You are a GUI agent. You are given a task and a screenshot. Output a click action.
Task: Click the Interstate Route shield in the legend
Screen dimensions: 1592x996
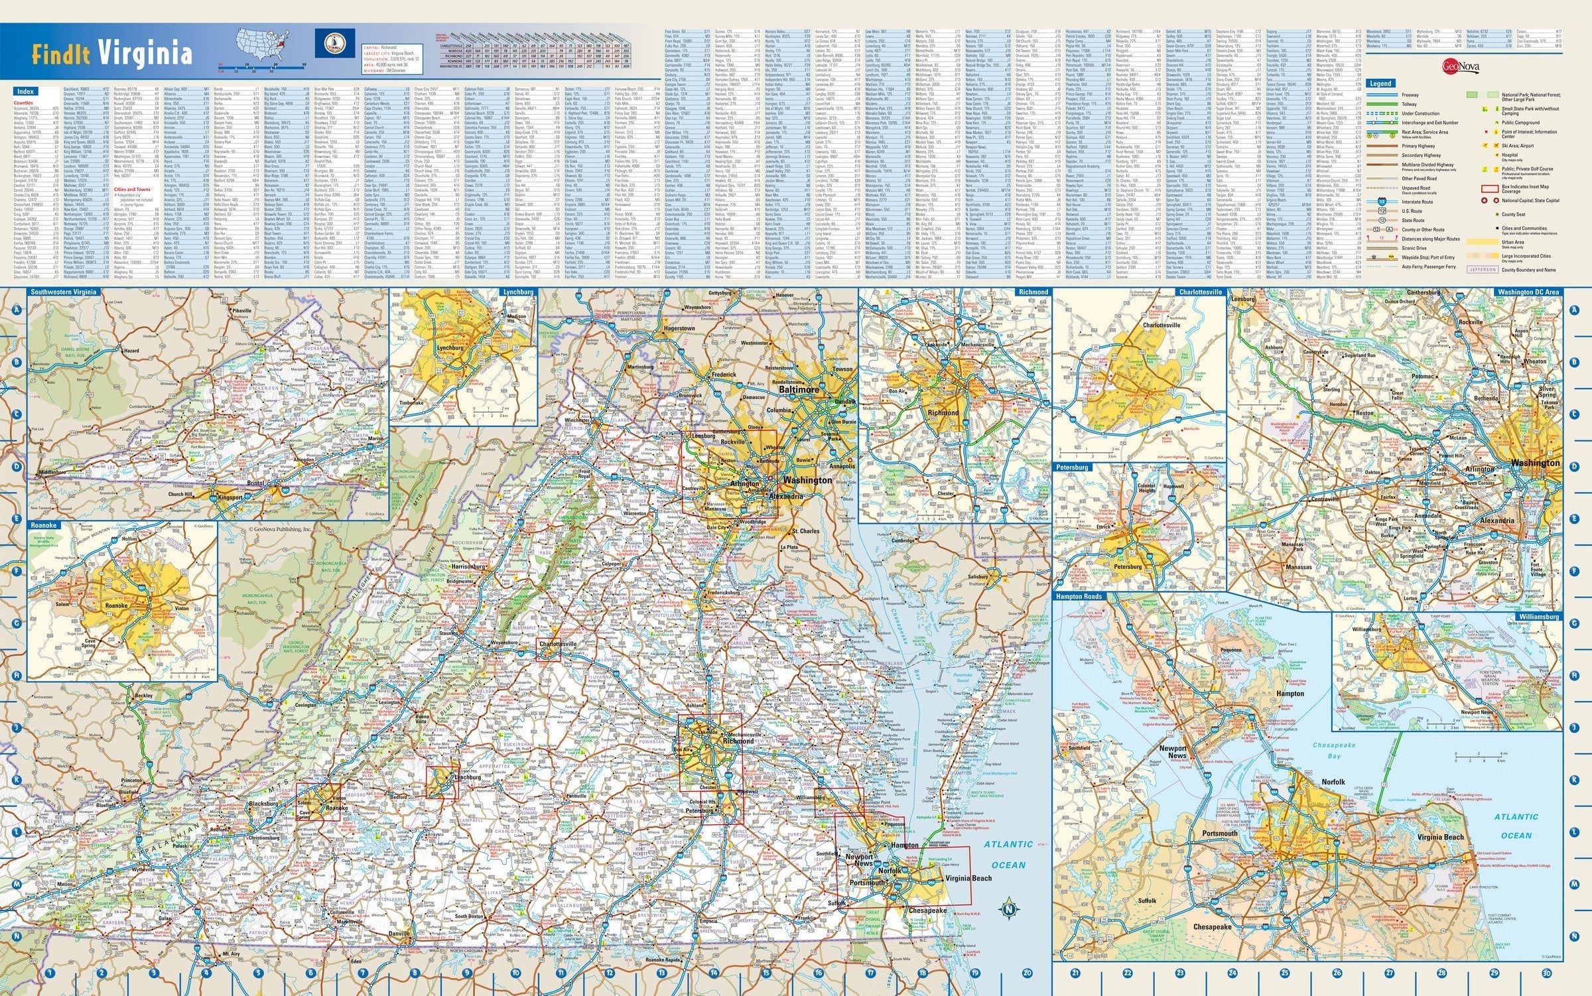(1382, 202)
